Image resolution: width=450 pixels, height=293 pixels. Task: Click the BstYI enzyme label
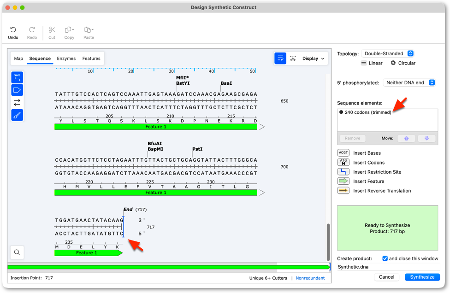(x=183, y=83)
